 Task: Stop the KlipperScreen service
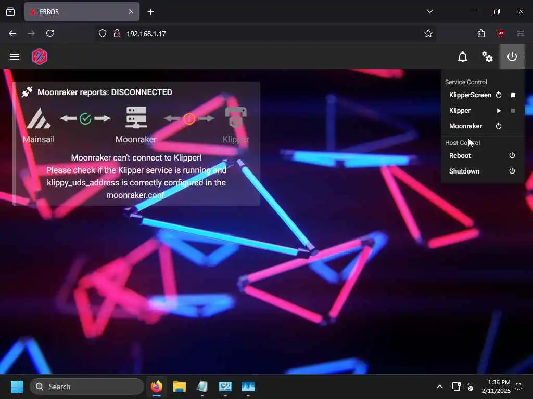click(x=513, y=95)
